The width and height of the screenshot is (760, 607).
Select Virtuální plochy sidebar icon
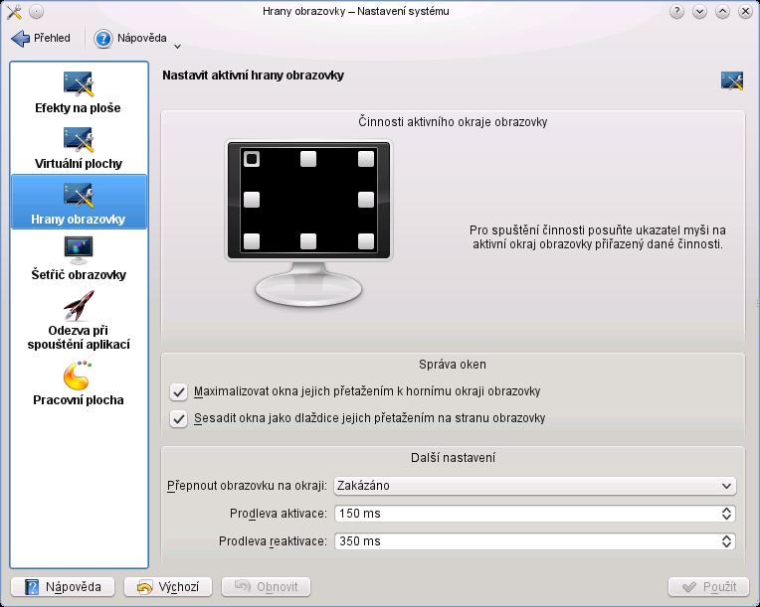point(78,139)
